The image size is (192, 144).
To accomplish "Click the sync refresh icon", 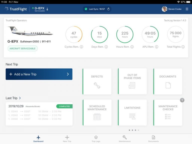I will pyautogui.click(x=108, y=9).
